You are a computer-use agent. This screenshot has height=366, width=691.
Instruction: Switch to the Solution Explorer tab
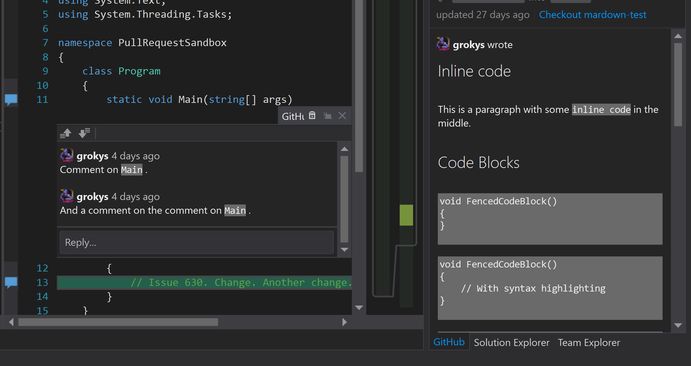pos(511,343)
